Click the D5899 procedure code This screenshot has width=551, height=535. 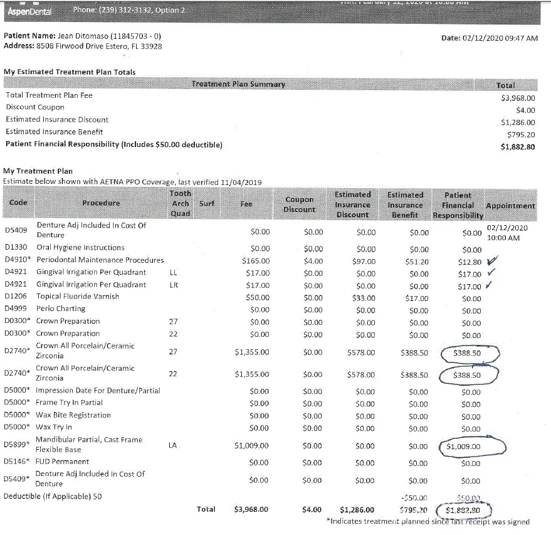(x=16, y=445)
